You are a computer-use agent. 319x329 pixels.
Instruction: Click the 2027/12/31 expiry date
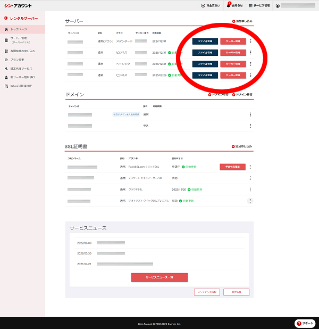pos(159,41)
